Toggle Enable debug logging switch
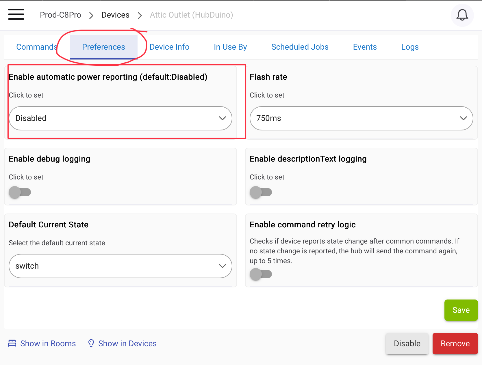Image resolution: width=482 pixels, height=365 pixels. [x=20, y=192]
